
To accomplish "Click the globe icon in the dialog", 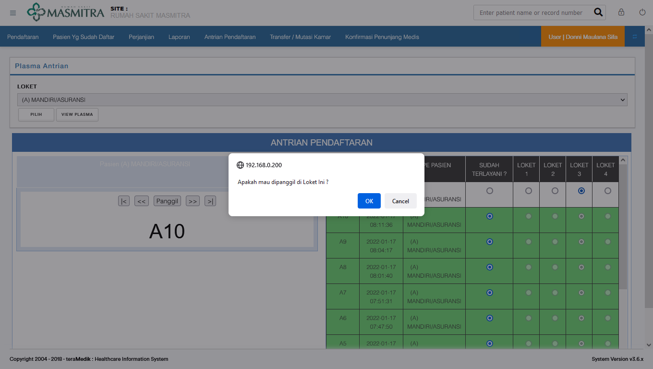I will [241, 165].
